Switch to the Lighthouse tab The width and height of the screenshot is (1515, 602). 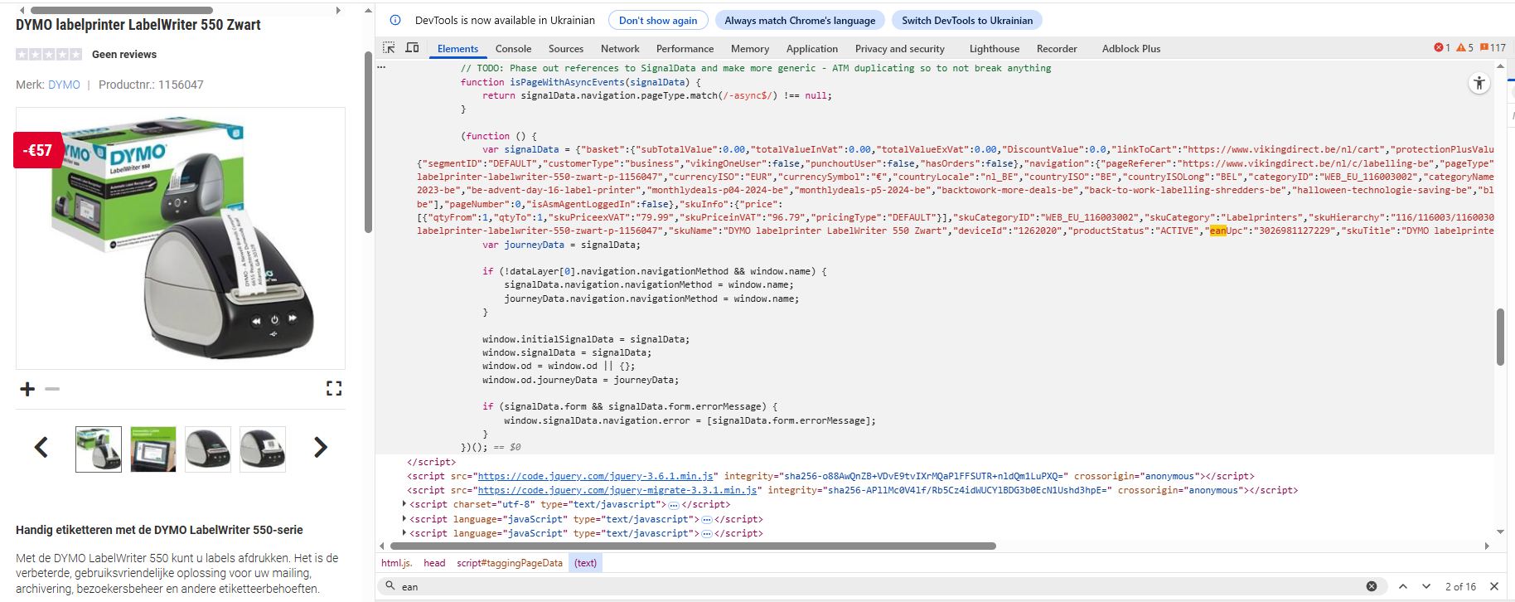pyautogui.click(x=995, y=49)
